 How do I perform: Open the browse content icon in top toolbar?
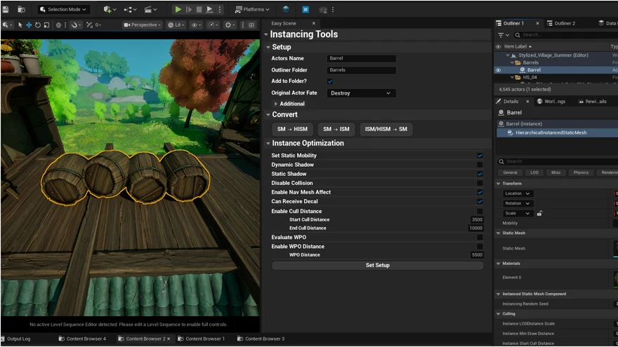point(22,9)
